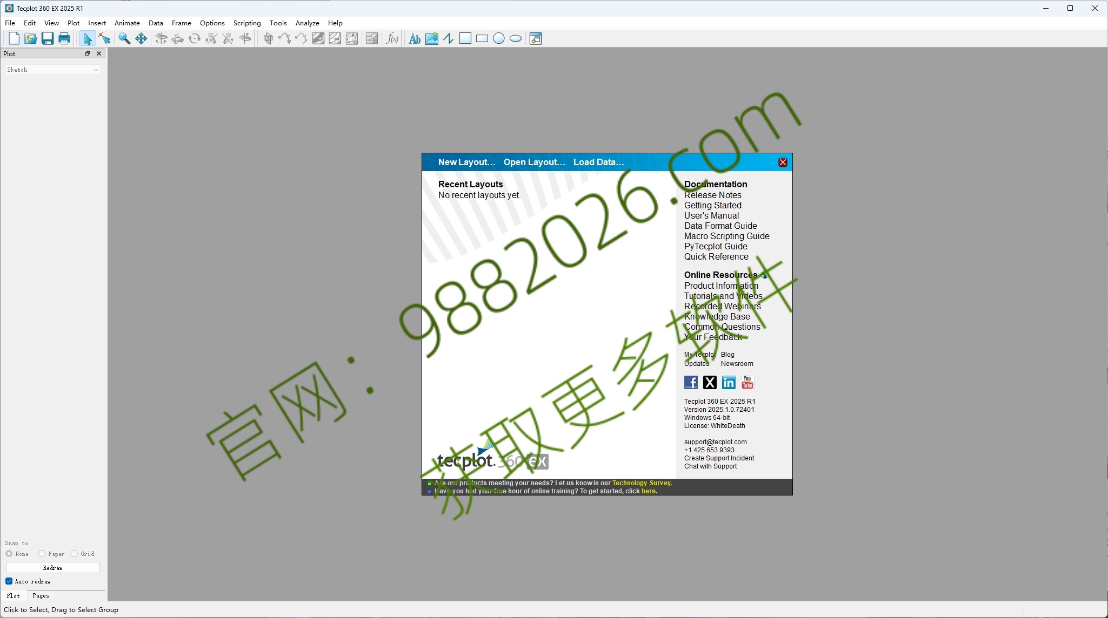
Task: Create a new layout with the blank page icon
Action: (x=14, y=38)
